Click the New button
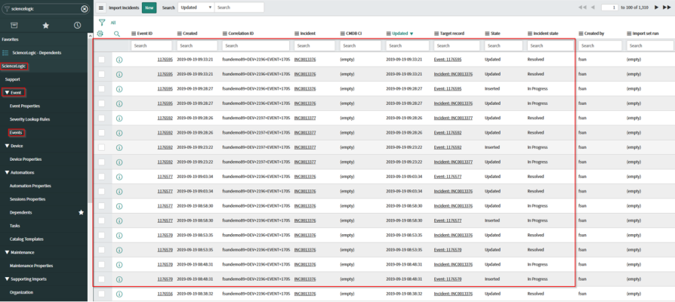The height and width of the screenshot is (302, 675). coord(149,8)
